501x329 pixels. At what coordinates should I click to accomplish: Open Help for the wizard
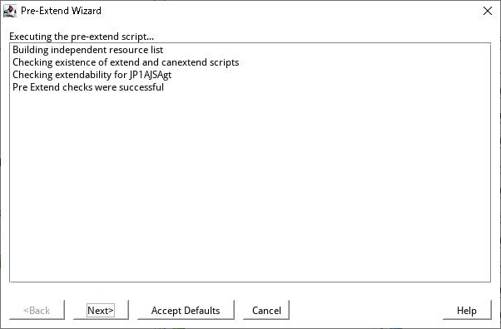point(467,310)
